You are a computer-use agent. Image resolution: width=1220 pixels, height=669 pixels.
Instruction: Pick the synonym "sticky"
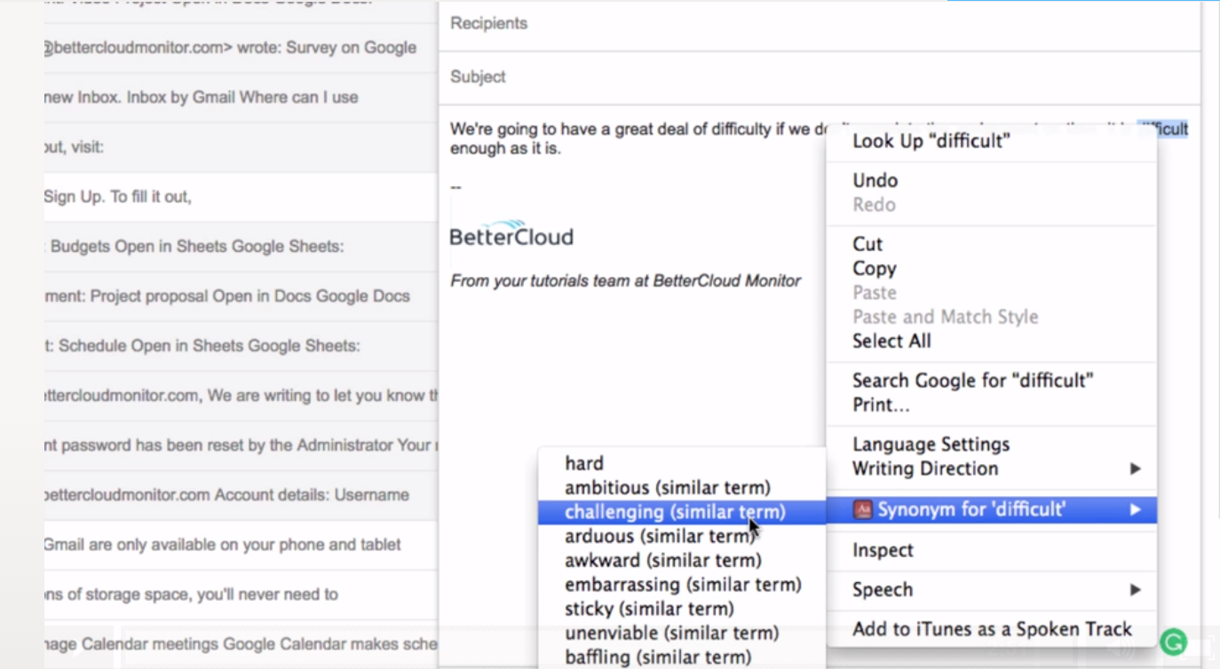click(x=682, y=609)
